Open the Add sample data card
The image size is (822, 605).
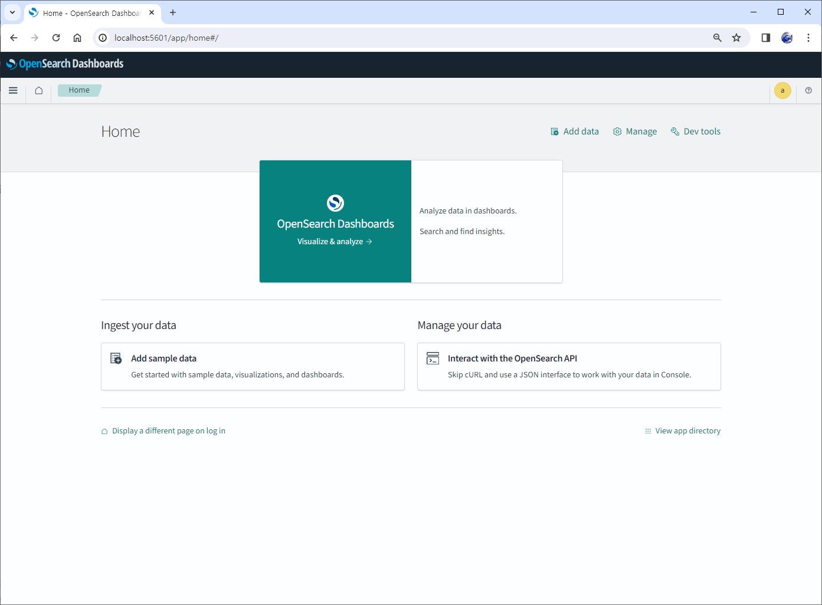click(253, 366)
